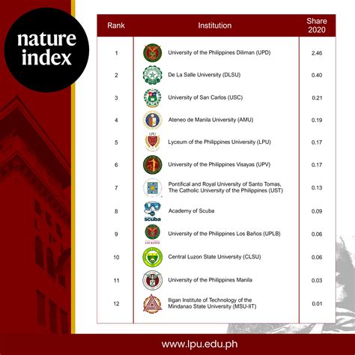The width and height of the screenshot is (355, 355).
Task: Click the nature index logo circle
Action: tap(46, 50)
